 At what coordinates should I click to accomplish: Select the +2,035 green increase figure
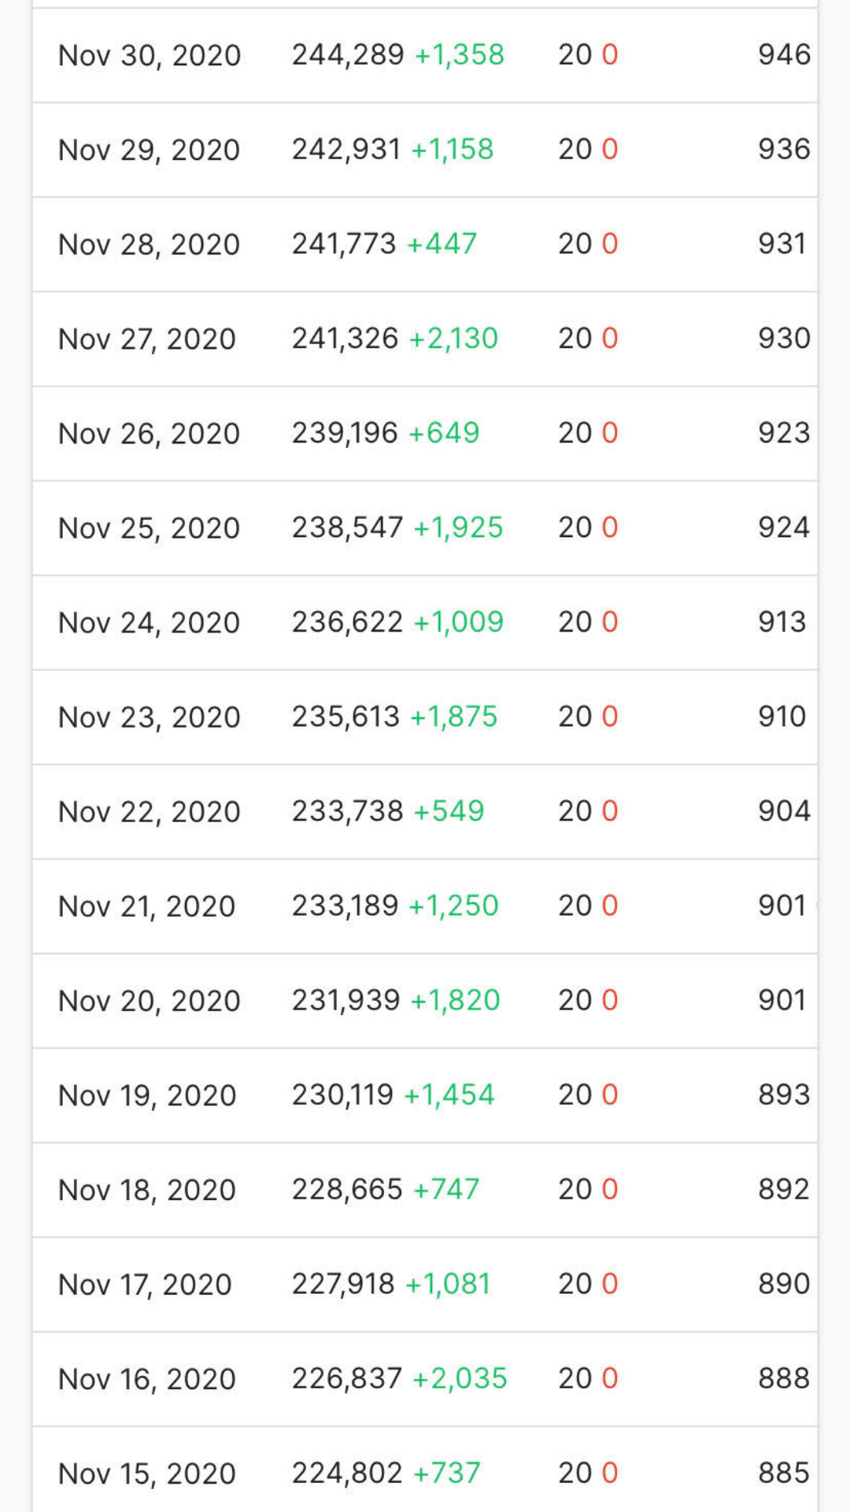pyautogui.click(x=460, y=1377)
